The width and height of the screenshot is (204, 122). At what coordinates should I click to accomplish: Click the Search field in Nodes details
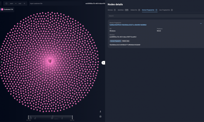point(156,16)
